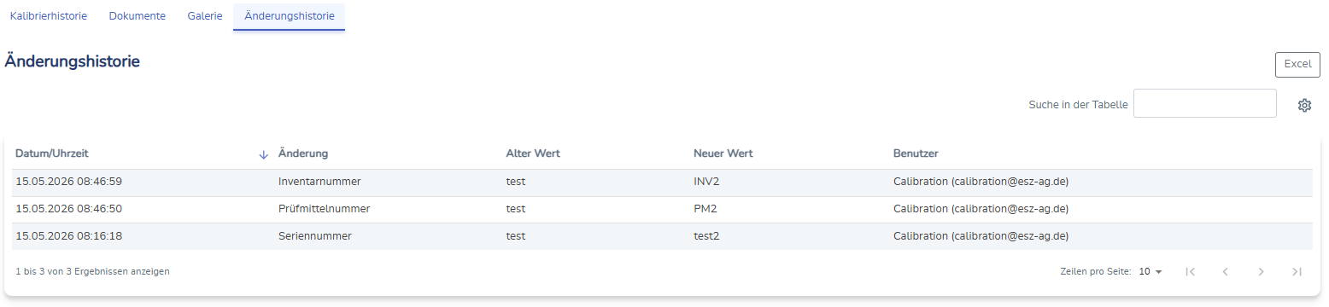Go to the previous results page

tap(1226, 271)
